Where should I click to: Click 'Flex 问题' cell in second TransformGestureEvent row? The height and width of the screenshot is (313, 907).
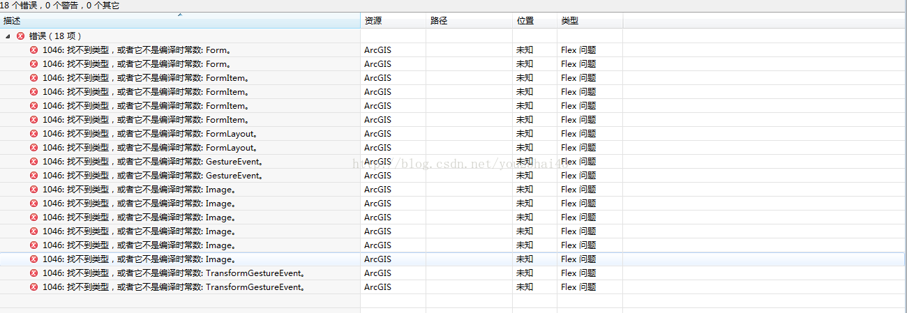tap(578, 287)
